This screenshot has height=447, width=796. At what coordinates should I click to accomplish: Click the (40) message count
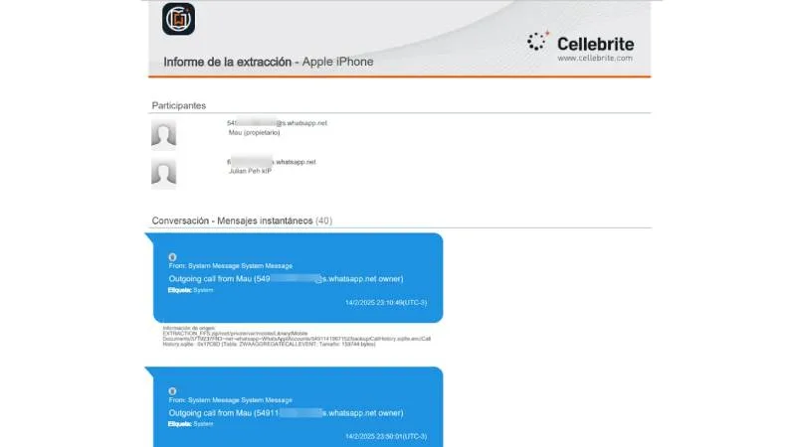pos(324,221)
